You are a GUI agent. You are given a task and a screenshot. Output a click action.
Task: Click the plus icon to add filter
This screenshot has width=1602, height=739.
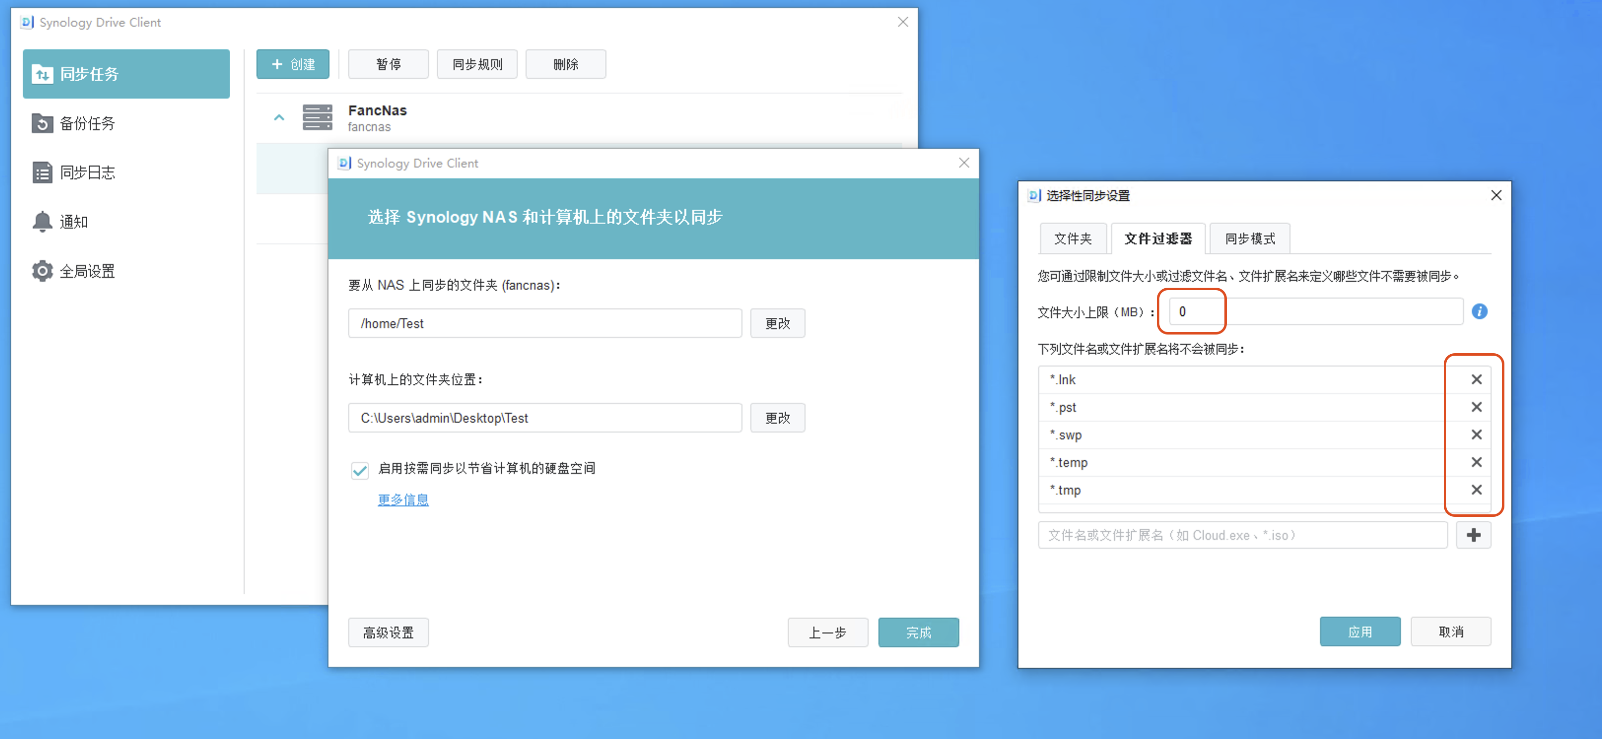(1473, 535)
